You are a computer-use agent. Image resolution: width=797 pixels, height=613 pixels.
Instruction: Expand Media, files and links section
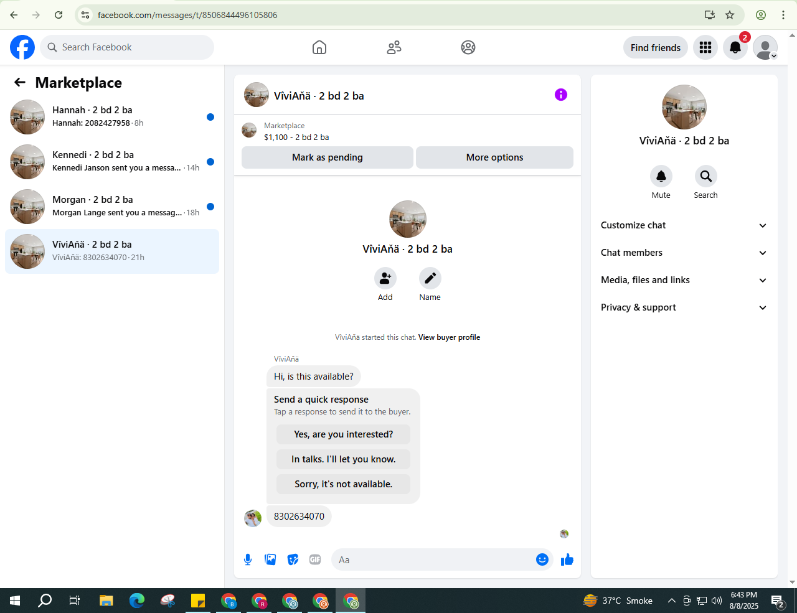click(684, 280)
